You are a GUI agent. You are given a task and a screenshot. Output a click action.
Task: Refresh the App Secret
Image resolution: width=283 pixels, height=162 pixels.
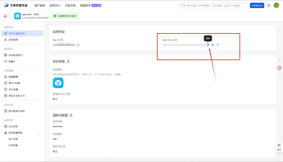(218, 45)
